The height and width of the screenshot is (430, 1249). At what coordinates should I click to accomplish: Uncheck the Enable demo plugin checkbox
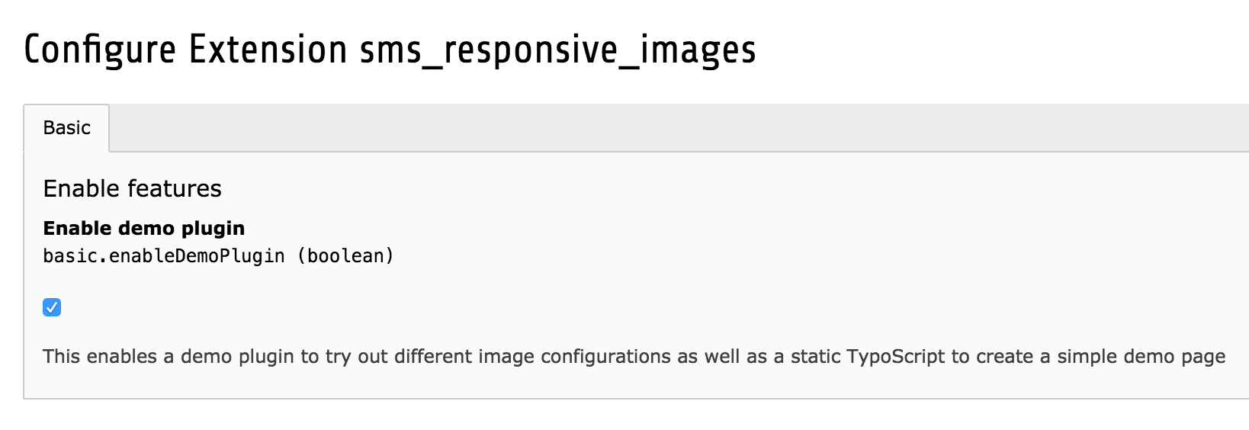52,307
